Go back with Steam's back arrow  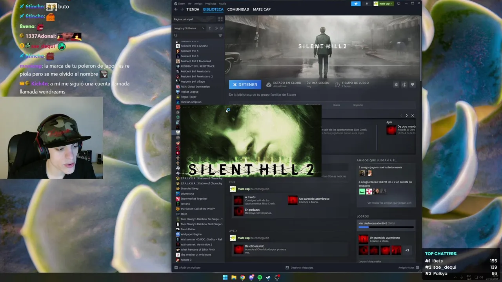pos(176,9)
